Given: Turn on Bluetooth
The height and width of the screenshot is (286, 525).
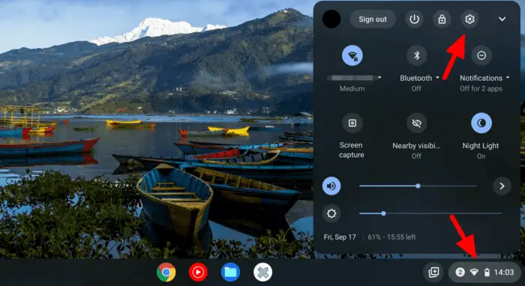Looking at the screenshot, I should 416,55.
